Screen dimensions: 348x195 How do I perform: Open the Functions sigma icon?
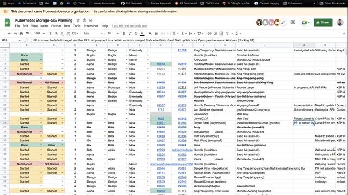(x=237, y=34)
